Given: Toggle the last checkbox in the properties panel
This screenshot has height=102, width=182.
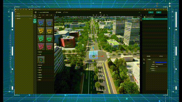Looking at the screenshot, I should [x=156, y=70].
